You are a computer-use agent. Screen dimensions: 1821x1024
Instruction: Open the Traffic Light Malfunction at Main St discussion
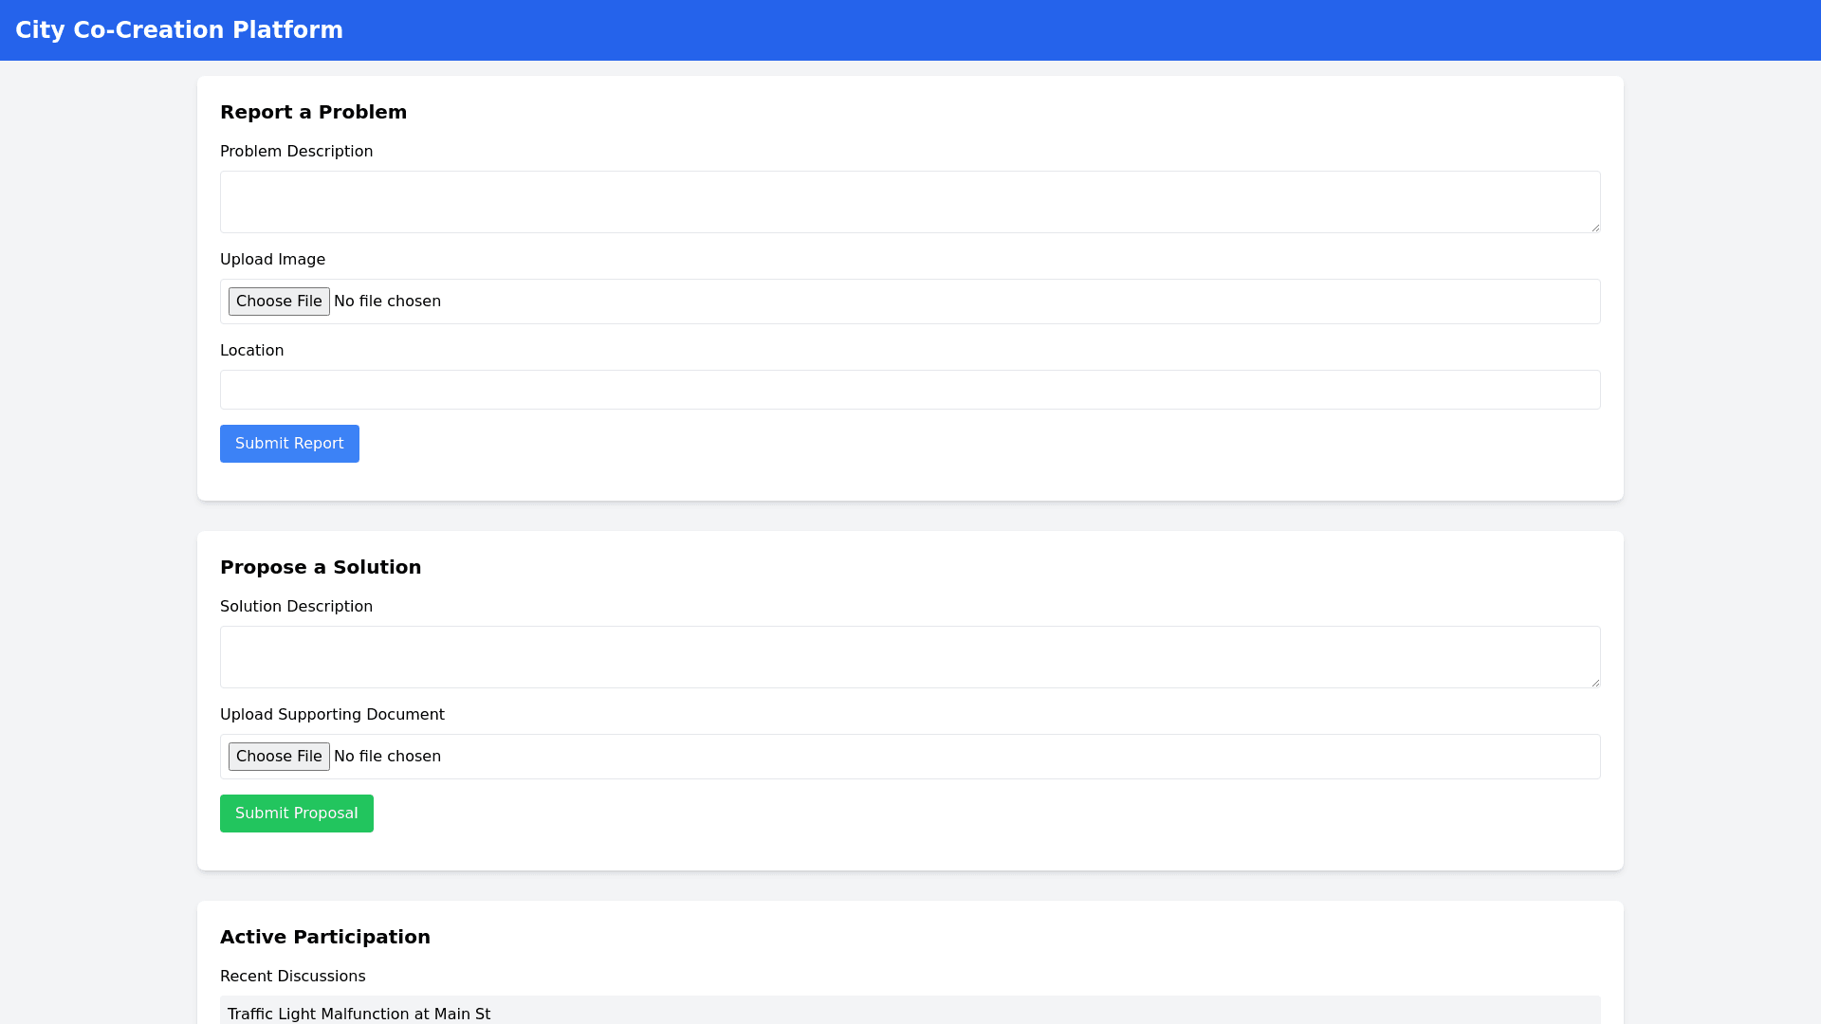tap(359, 1014)
